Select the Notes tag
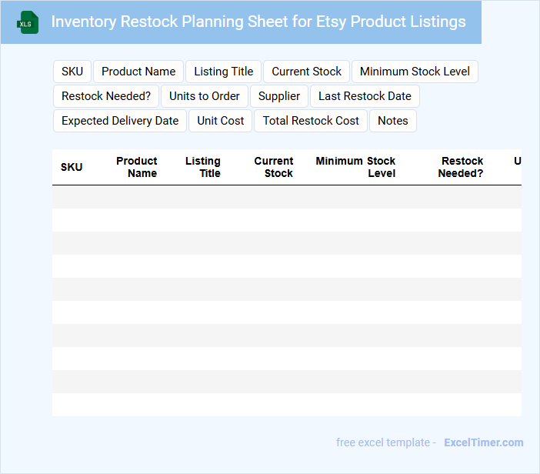The image size is (540, 474). [393, 121]
